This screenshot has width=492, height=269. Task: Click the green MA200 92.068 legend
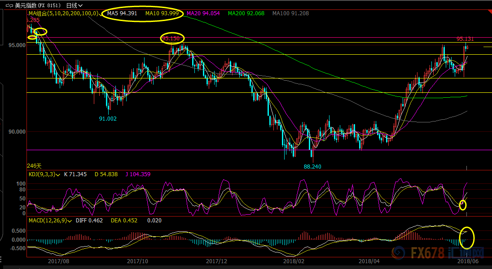246,14
